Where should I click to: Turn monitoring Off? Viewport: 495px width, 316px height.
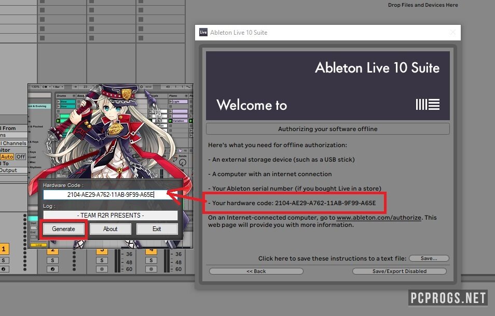pyautogui.click(x=20, y=156)
